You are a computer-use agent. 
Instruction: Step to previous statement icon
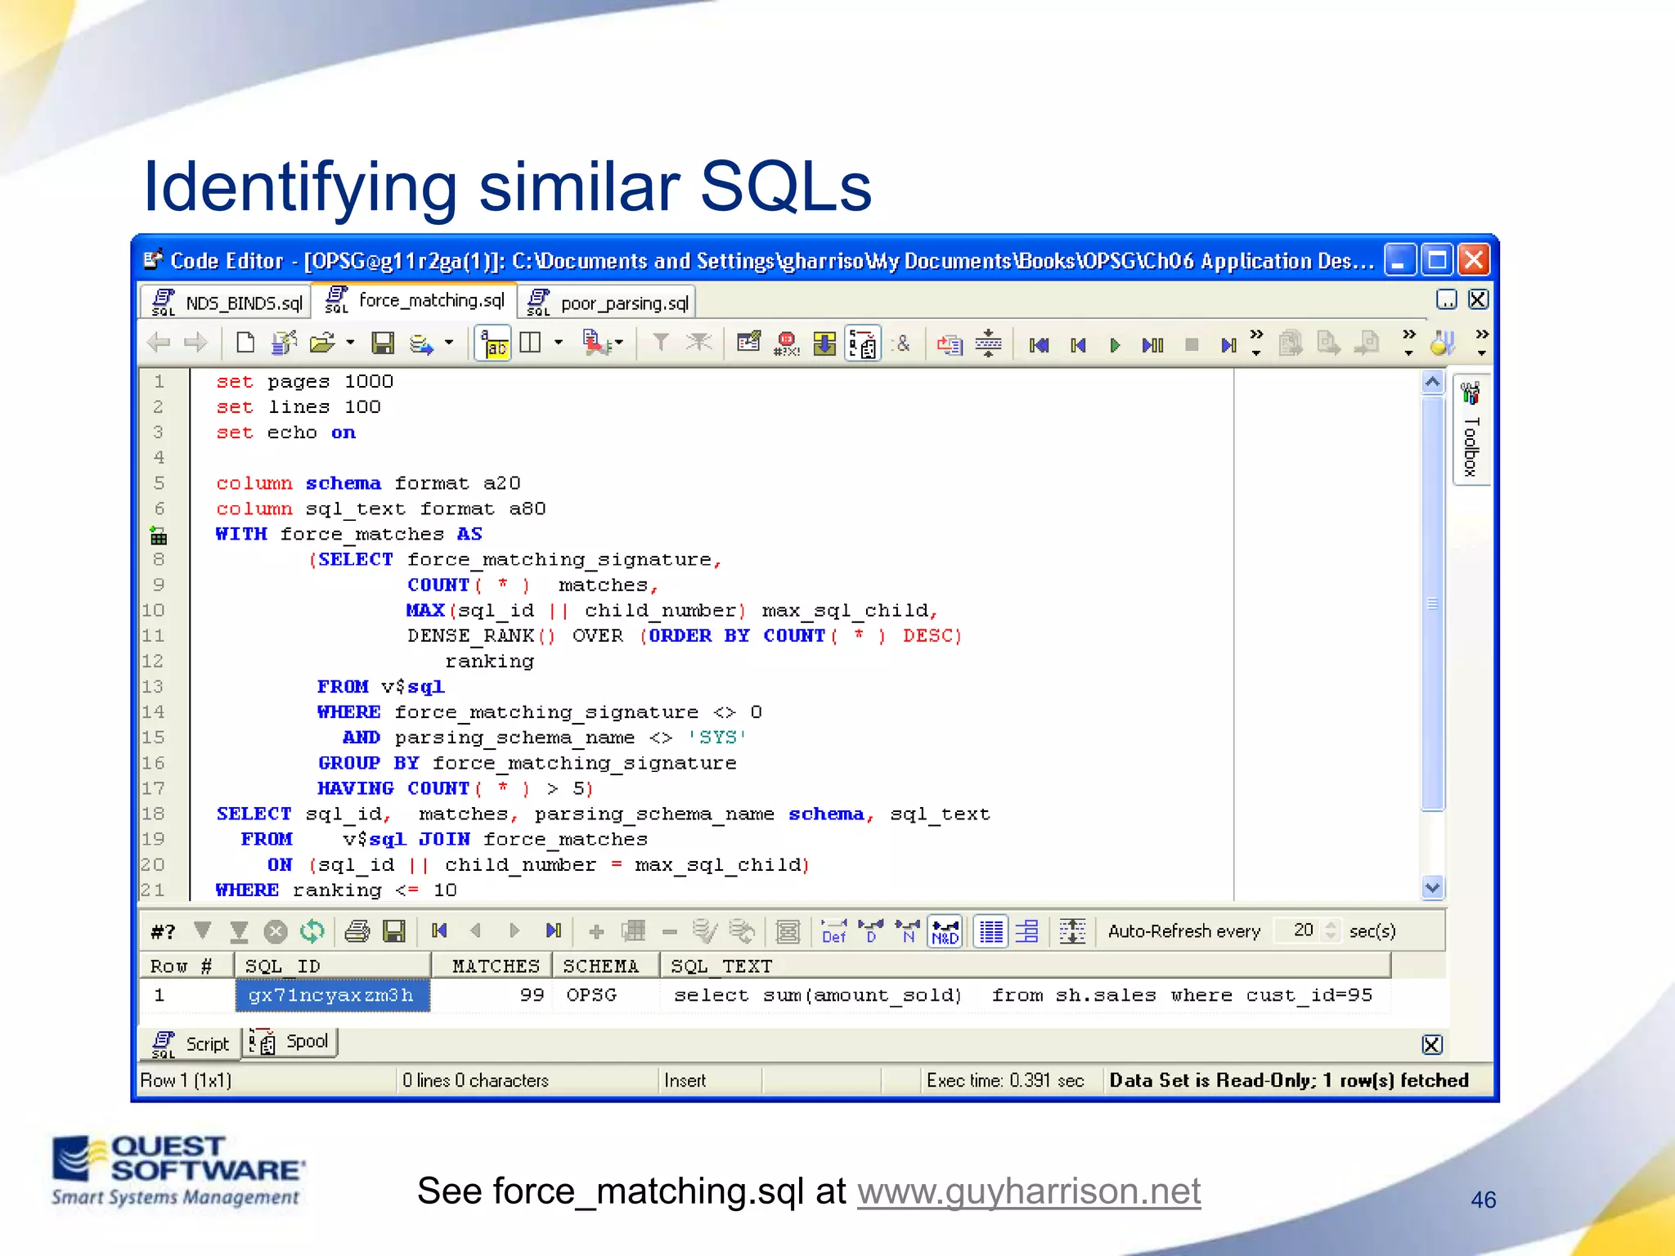[1078, 345]
